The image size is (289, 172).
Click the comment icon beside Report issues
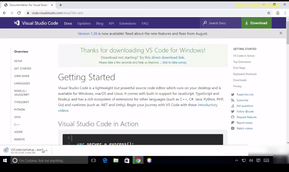tap(232, 123)
